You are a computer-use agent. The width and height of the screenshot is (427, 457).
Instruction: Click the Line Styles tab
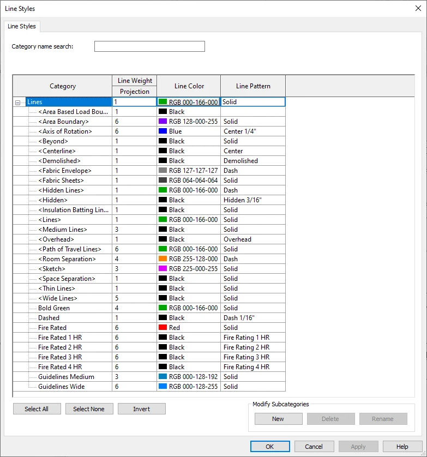tap(22, 26)
